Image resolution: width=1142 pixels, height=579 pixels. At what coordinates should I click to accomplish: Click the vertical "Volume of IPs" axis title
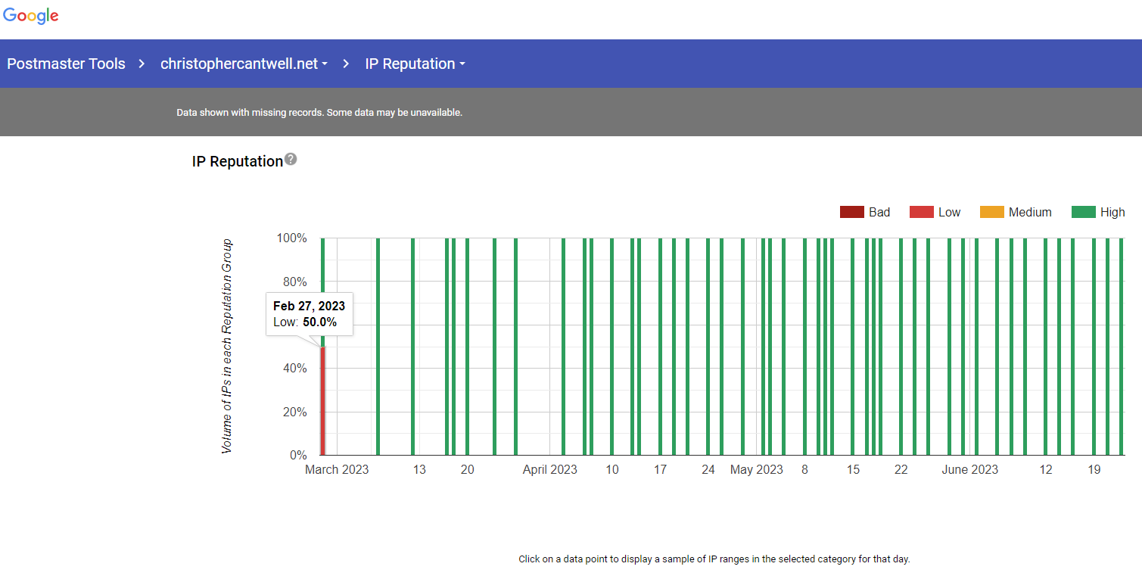pyautogui.click(x=227, y=347)
